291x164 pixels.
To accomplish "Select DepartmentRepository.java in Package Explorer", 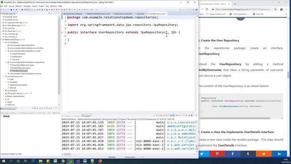I will coord(23,65).
